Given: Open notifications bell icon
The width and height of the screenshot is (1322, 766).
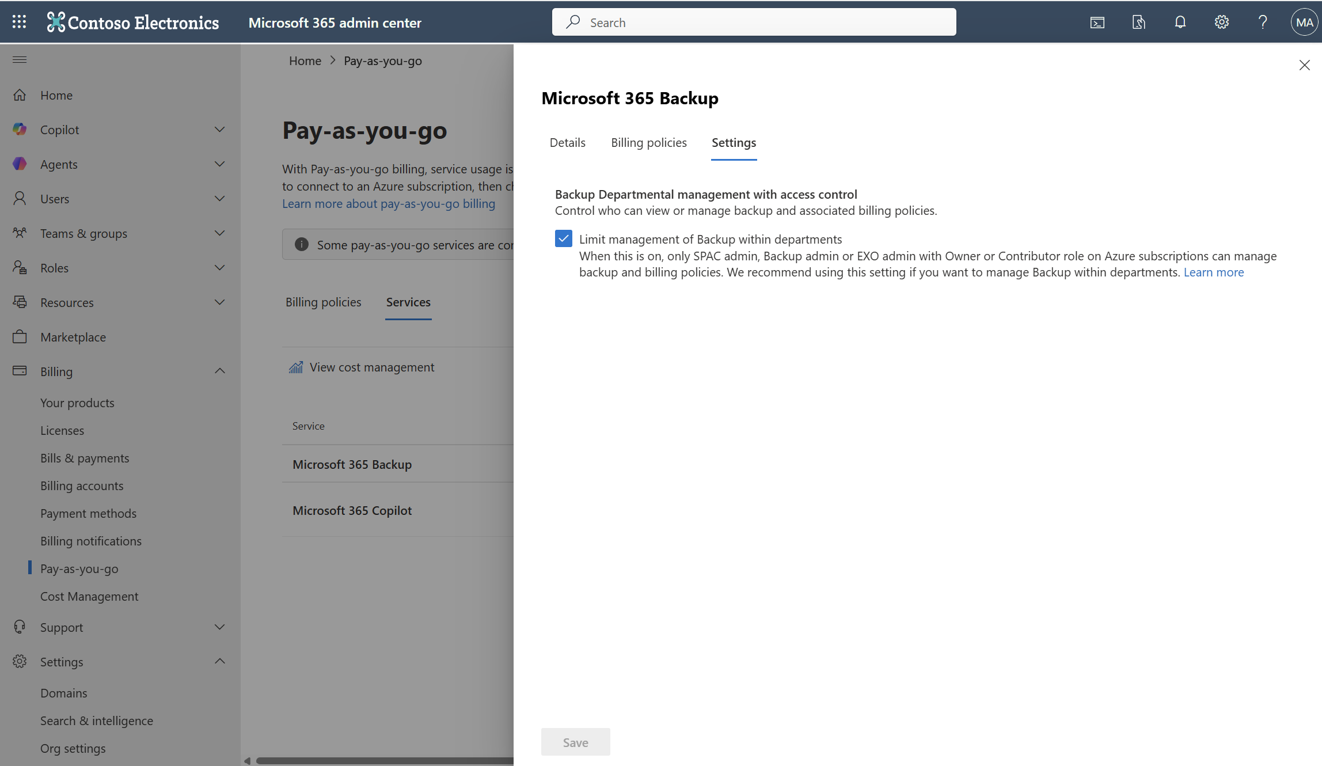Looking at the screenshot, I should tap(1180, 22).
